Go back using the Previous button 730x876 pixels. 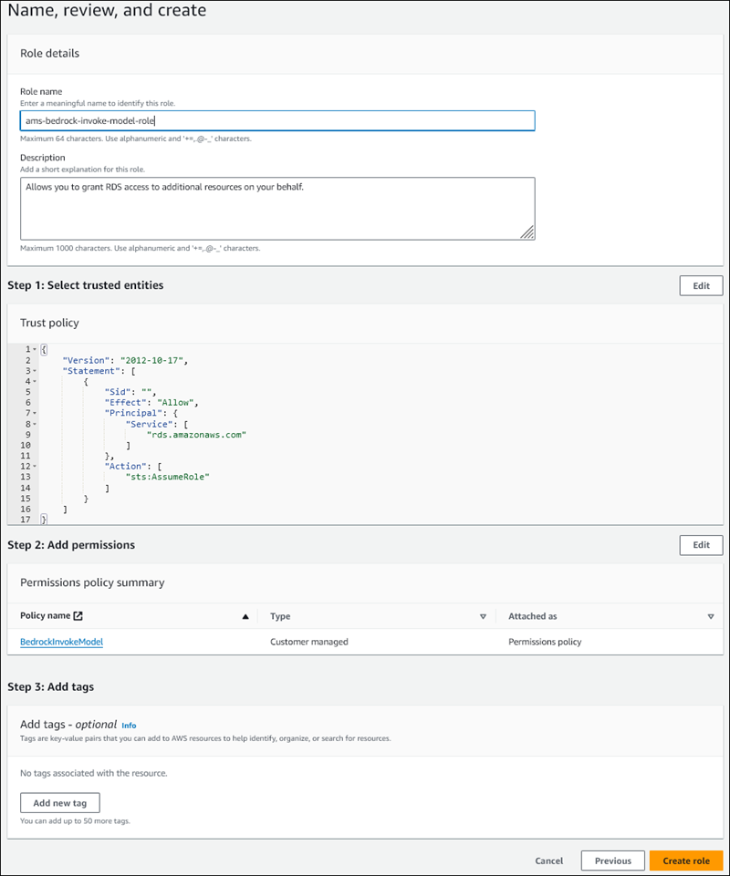612,860
